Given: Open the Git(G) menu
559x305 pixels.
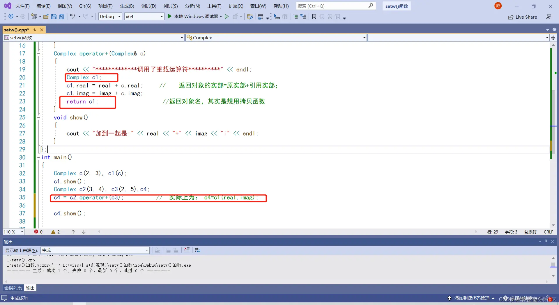Looking at the screenshot, I should (85, 6).
